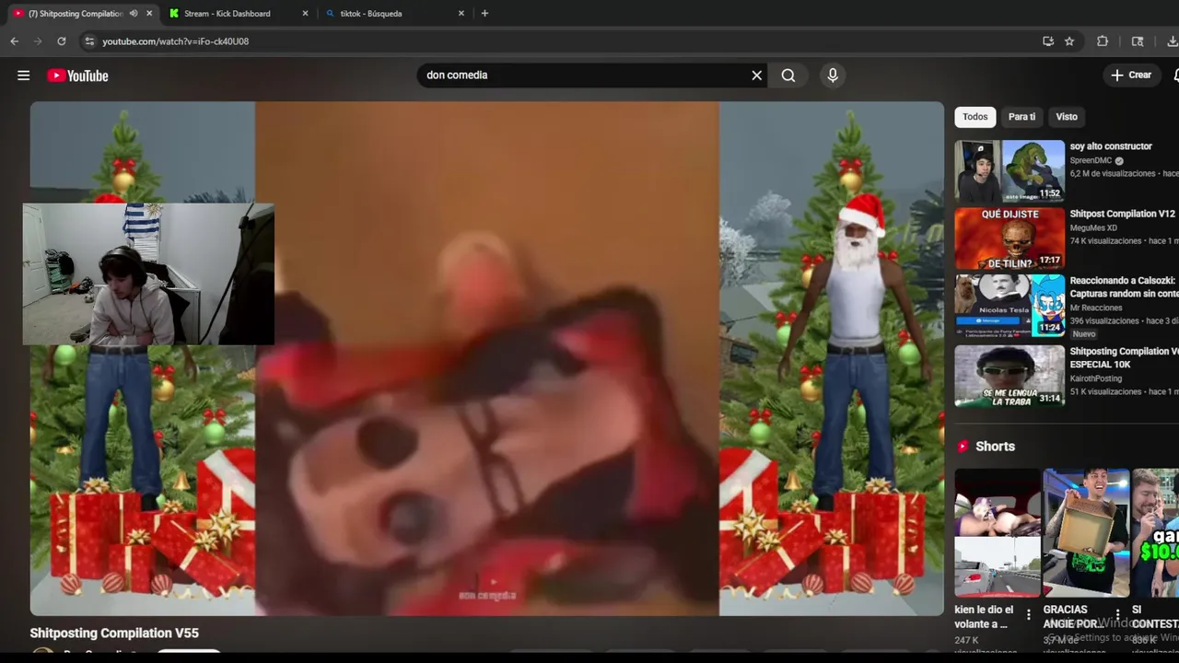Open the notifications bell
This screenshot has height=663, width=1179.
coord(1175,76)
